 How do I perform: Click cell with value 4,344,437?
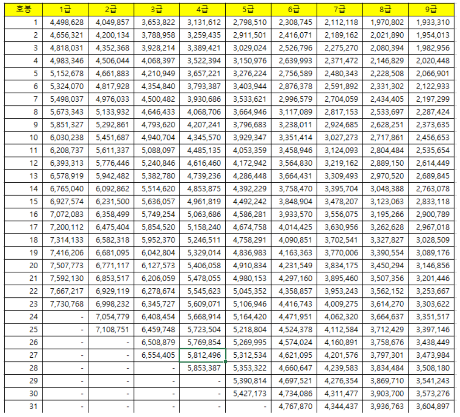[340, 407]
